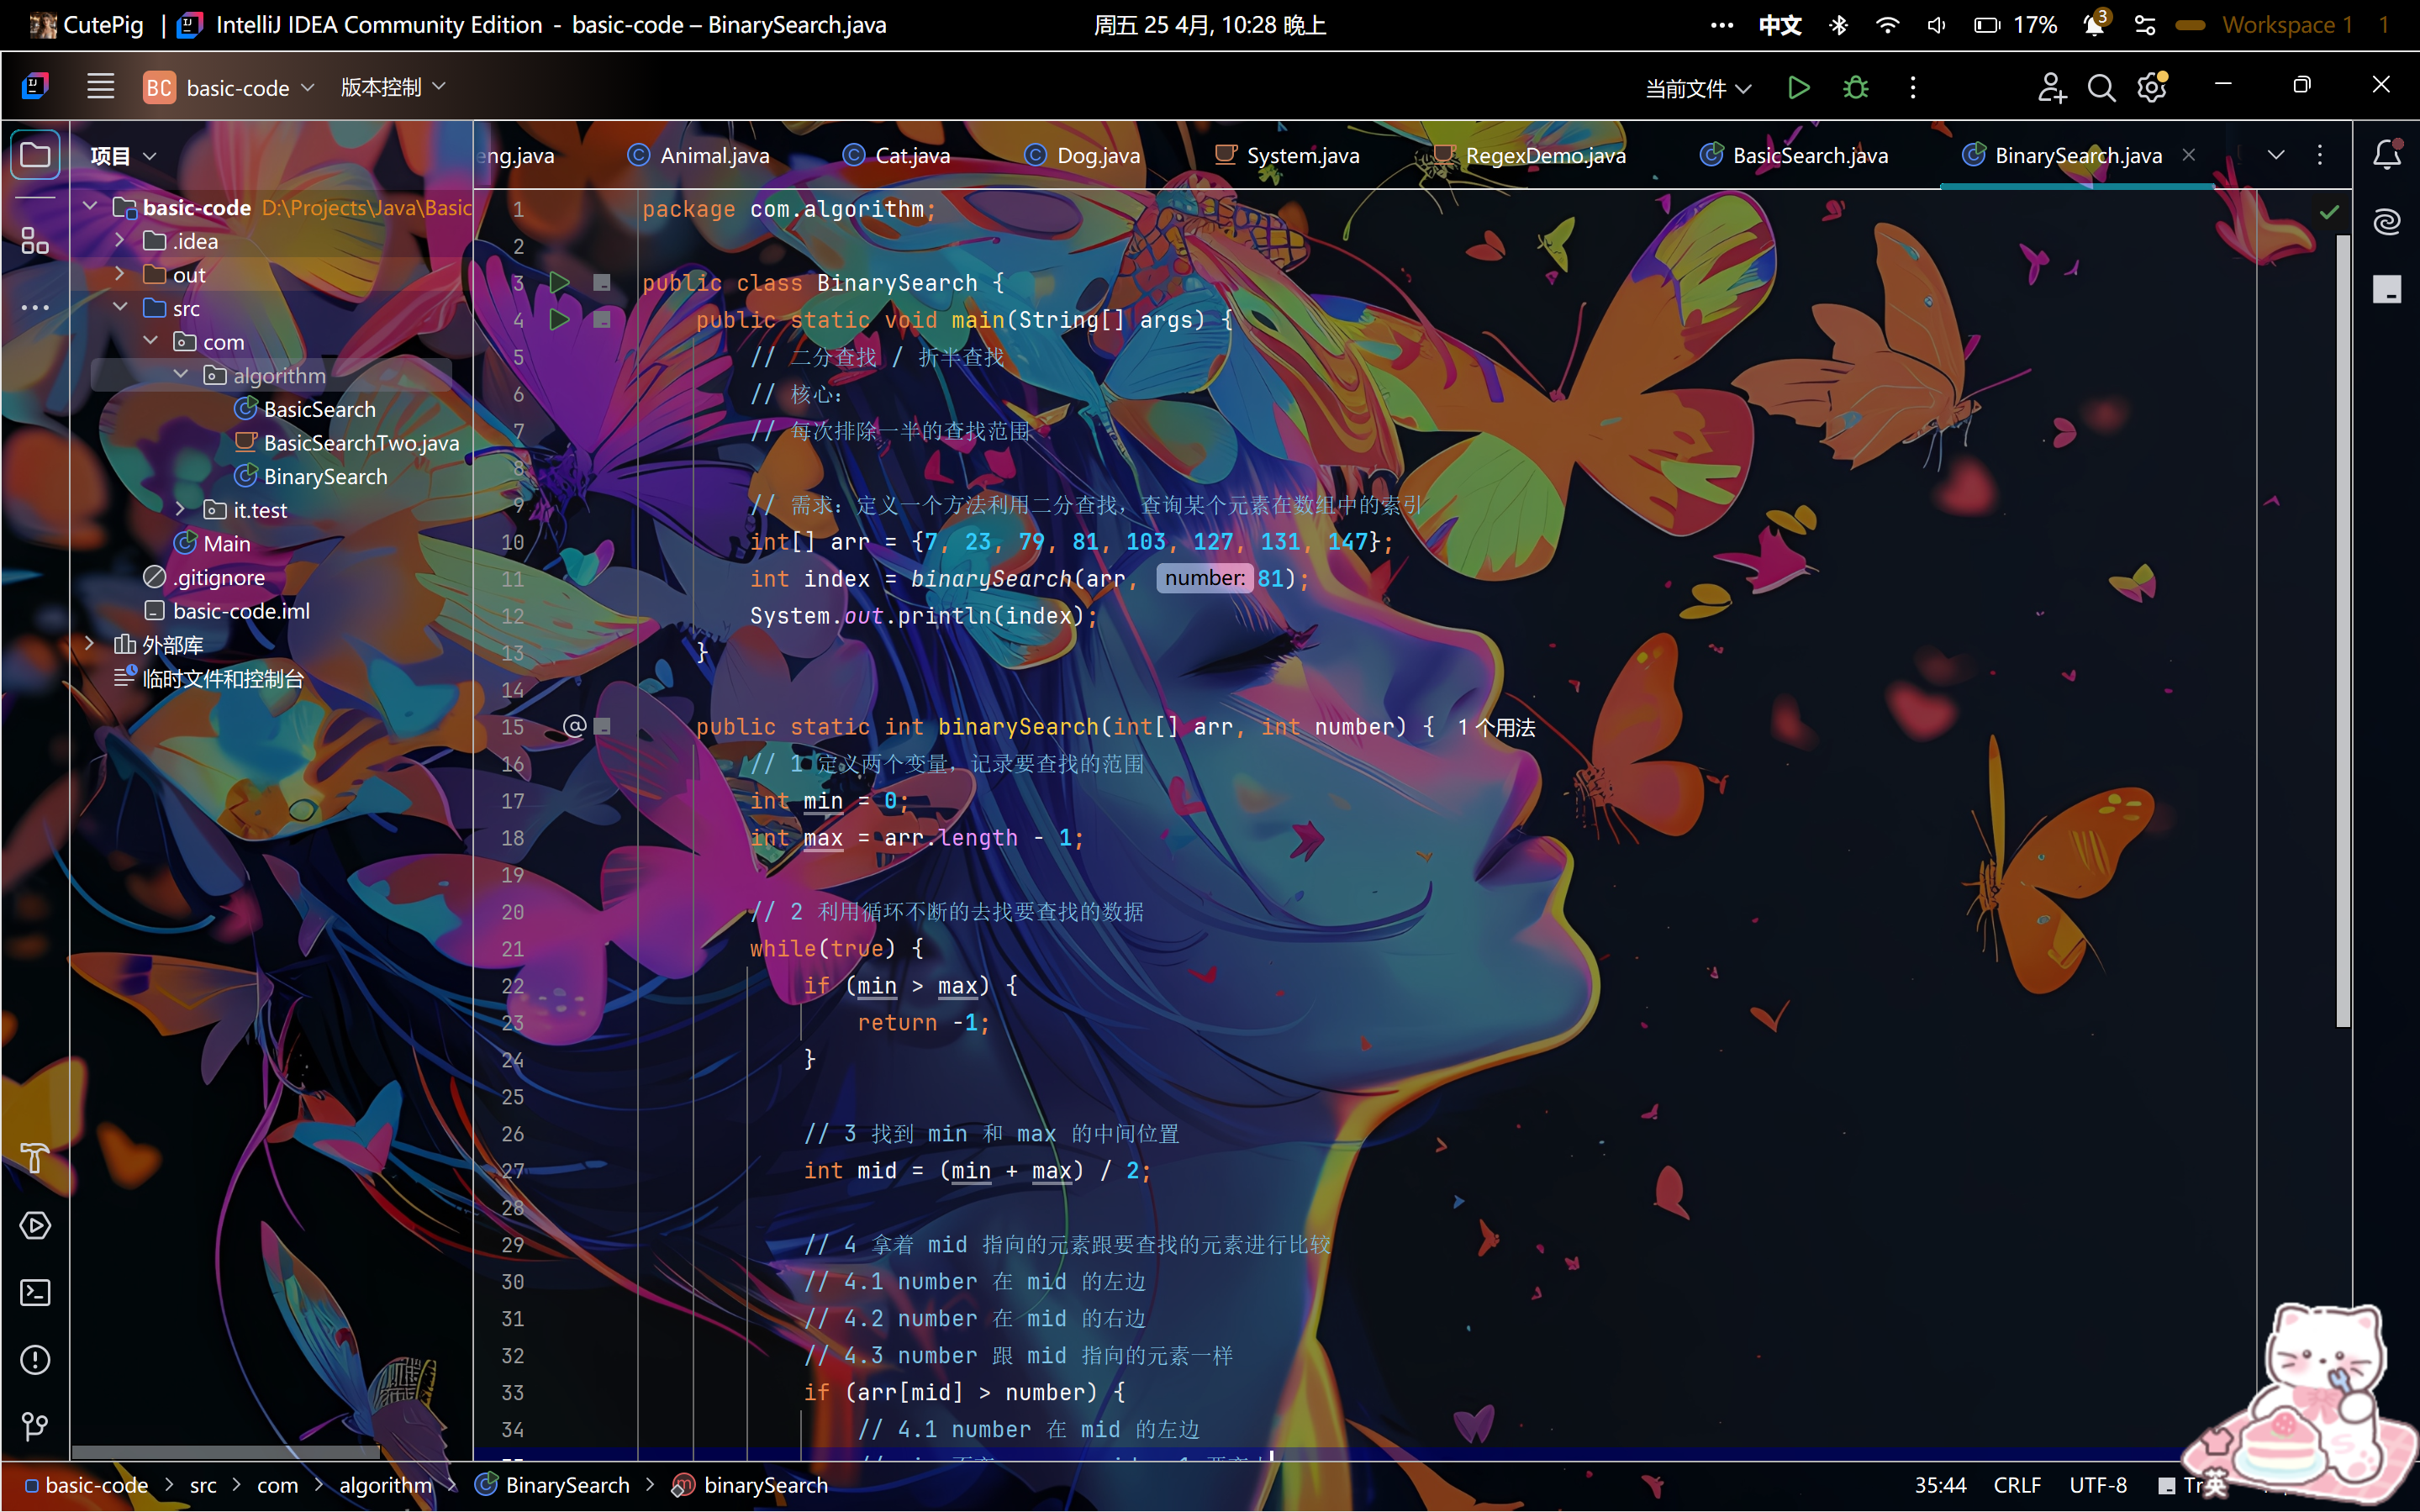Click breadcrumb 'binarySearch' method

coord(750,1486)
